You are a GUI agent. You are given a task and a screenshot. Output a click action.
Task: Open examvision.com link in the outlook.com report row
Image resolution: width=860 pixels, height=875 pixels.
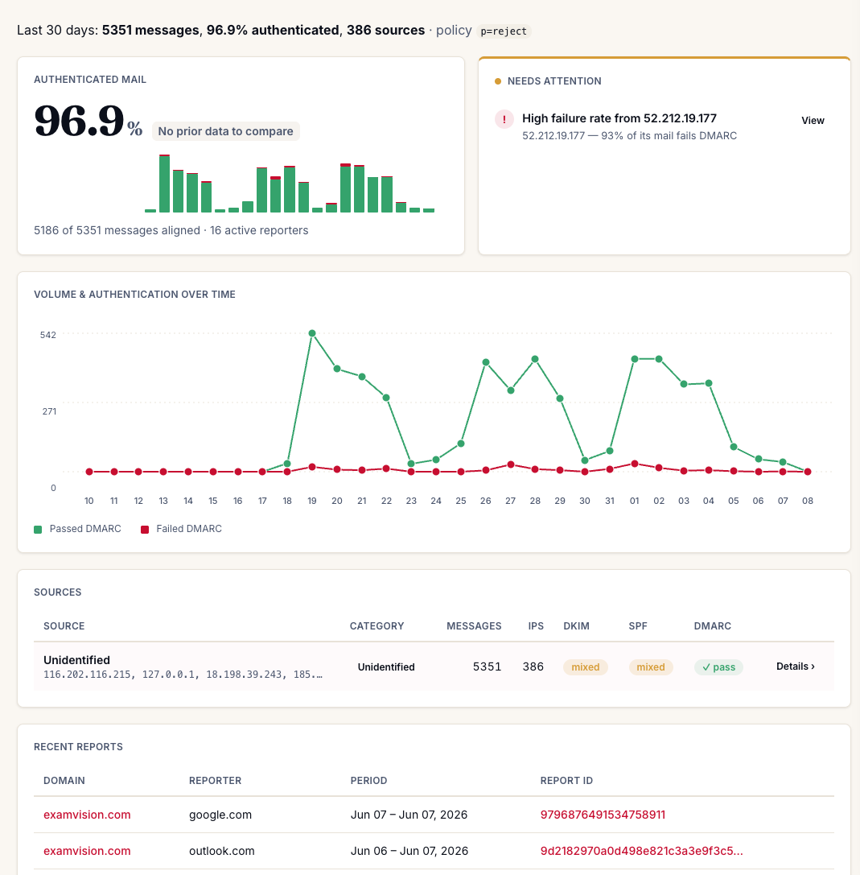point(87,851)
